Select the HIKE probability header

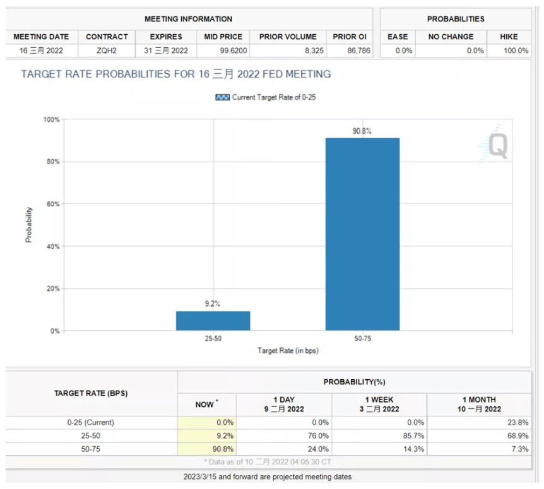509,37
